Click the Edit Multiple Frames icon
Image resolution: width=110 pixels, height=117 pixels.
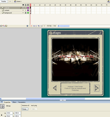click(39, 26)
